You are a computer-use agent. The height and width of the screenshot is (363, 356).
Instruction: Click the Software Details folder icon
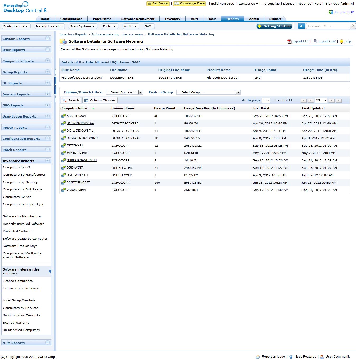63,41
